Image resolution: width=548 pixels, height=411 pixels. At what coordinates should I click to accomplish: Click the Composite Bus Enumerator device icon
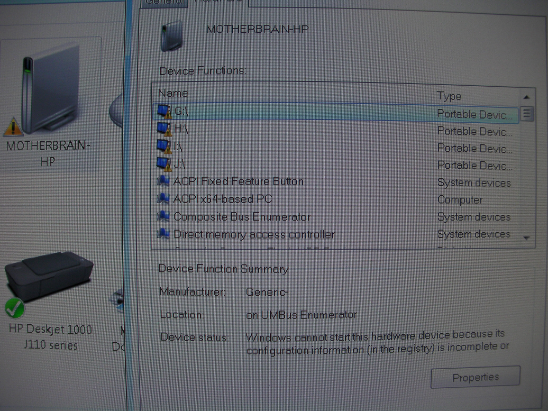tap(163, 216)
